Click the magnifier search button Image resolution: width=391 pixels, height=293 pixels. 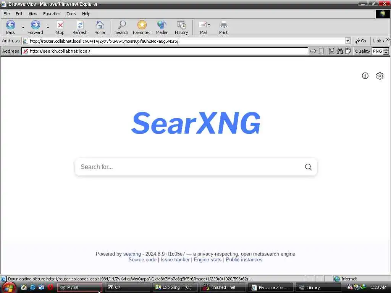[308, 167]
